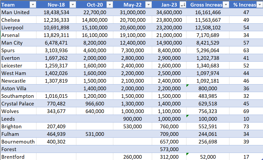The height and width of the screenshot is (160, 263).
Task: Select the gross increase cell 16,161,466
Action: pyautogui.click(x=208, y=12)
